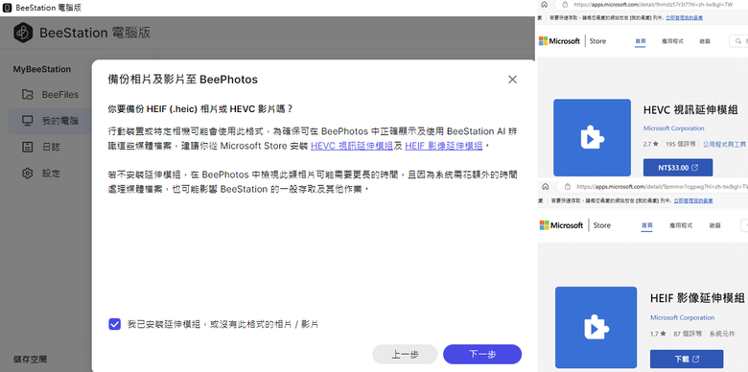Click the 上一步 button
Screen dimensions: 748x372
click(405, 355)
